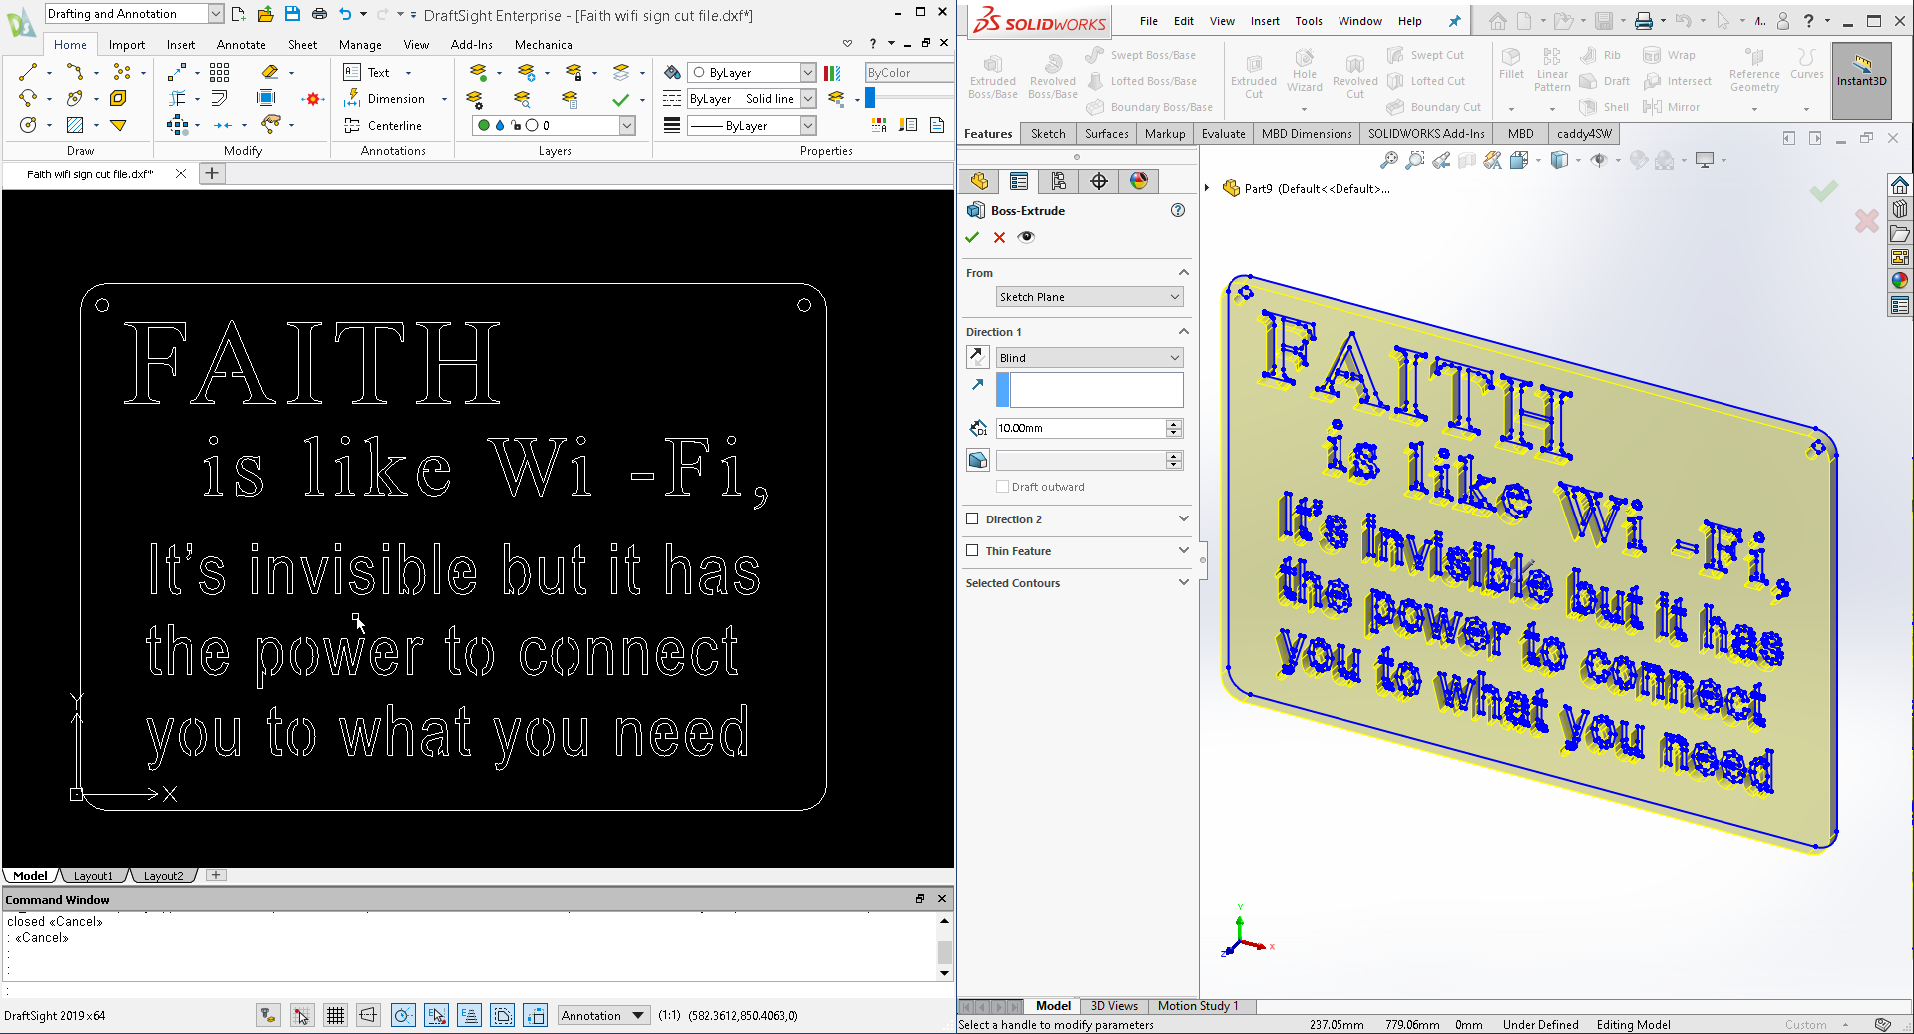Open the Sketch Plane dropdown under From
1914x1034 pixels.
point(1089,297)
